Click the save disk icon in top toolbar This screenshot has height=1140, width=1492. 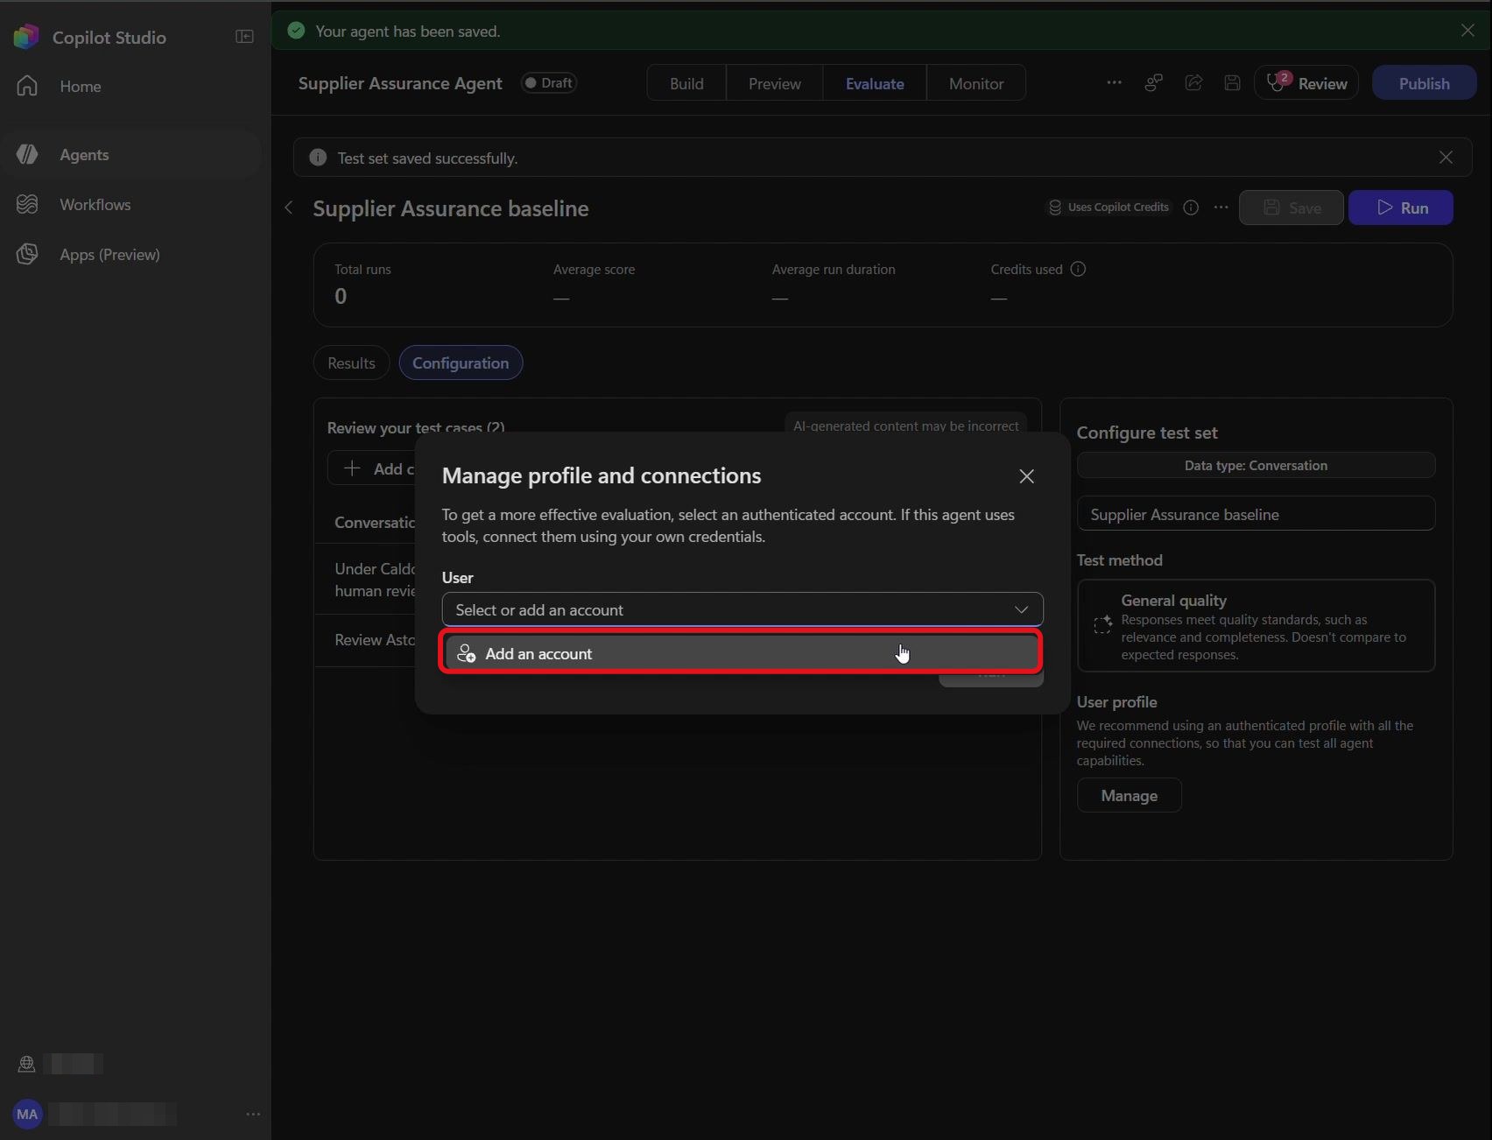[x=1232, y=82]
